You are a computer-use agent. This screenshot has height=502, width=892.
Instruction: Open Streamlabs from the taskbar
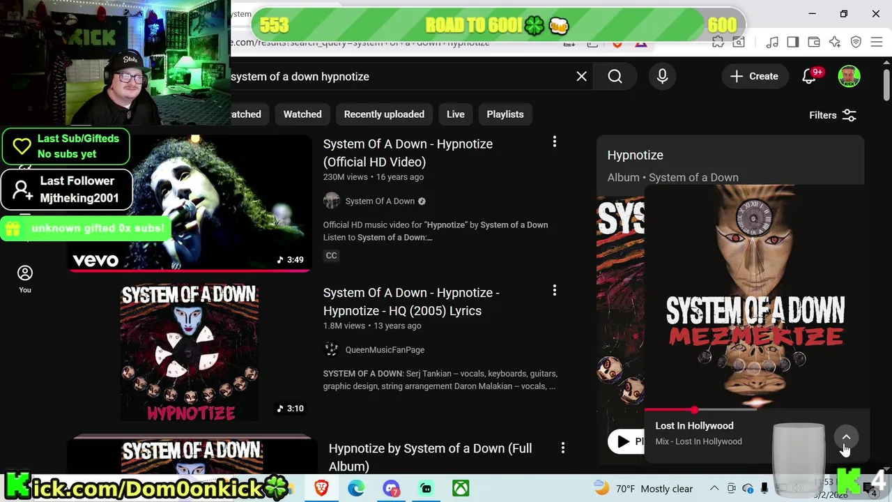(426, 488)
